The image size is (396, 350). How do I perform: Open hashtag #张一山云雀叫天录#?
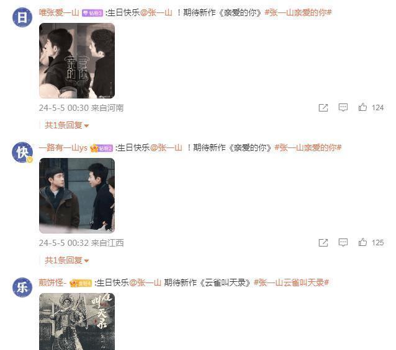(291, 282)
